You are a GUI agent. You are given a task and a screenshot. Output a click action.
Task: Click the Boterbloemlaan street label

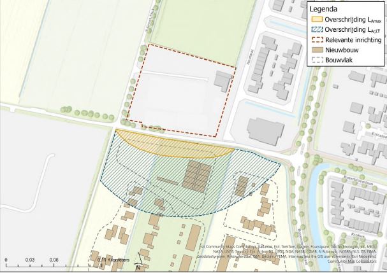click(358, 180)
